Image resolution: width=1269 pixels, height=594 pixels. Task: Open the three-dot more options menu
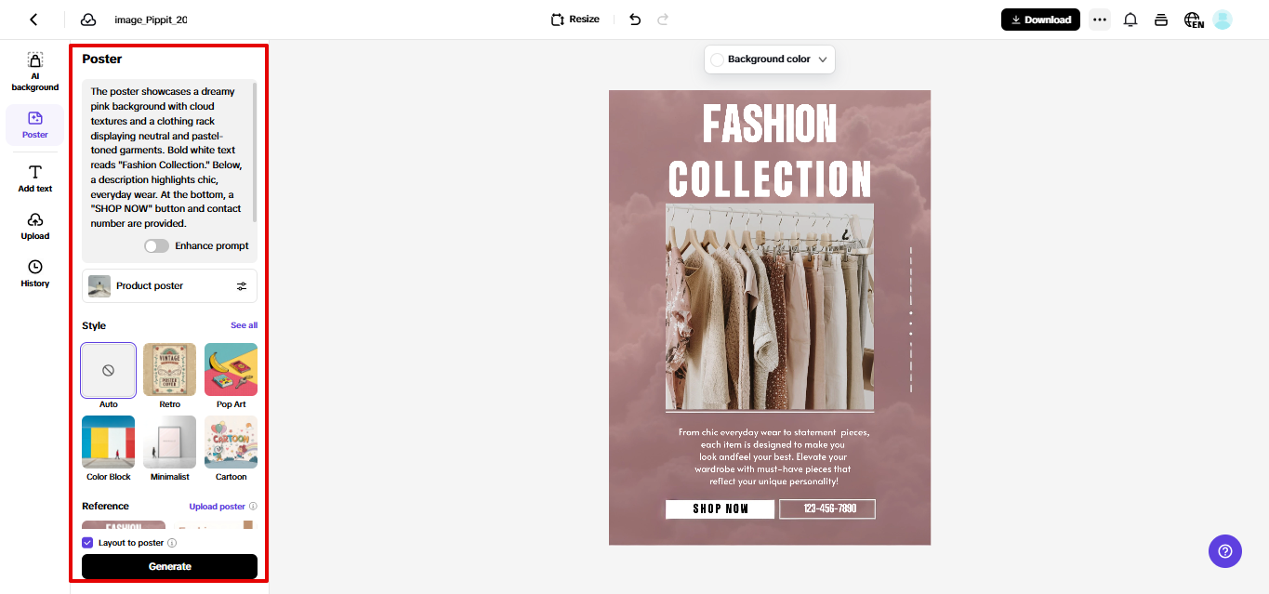(x=1100, y=20)
